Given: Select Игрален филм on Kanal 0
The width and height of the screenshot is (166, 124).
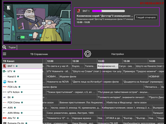Looking at the screenshot, I should coord(103,76).
